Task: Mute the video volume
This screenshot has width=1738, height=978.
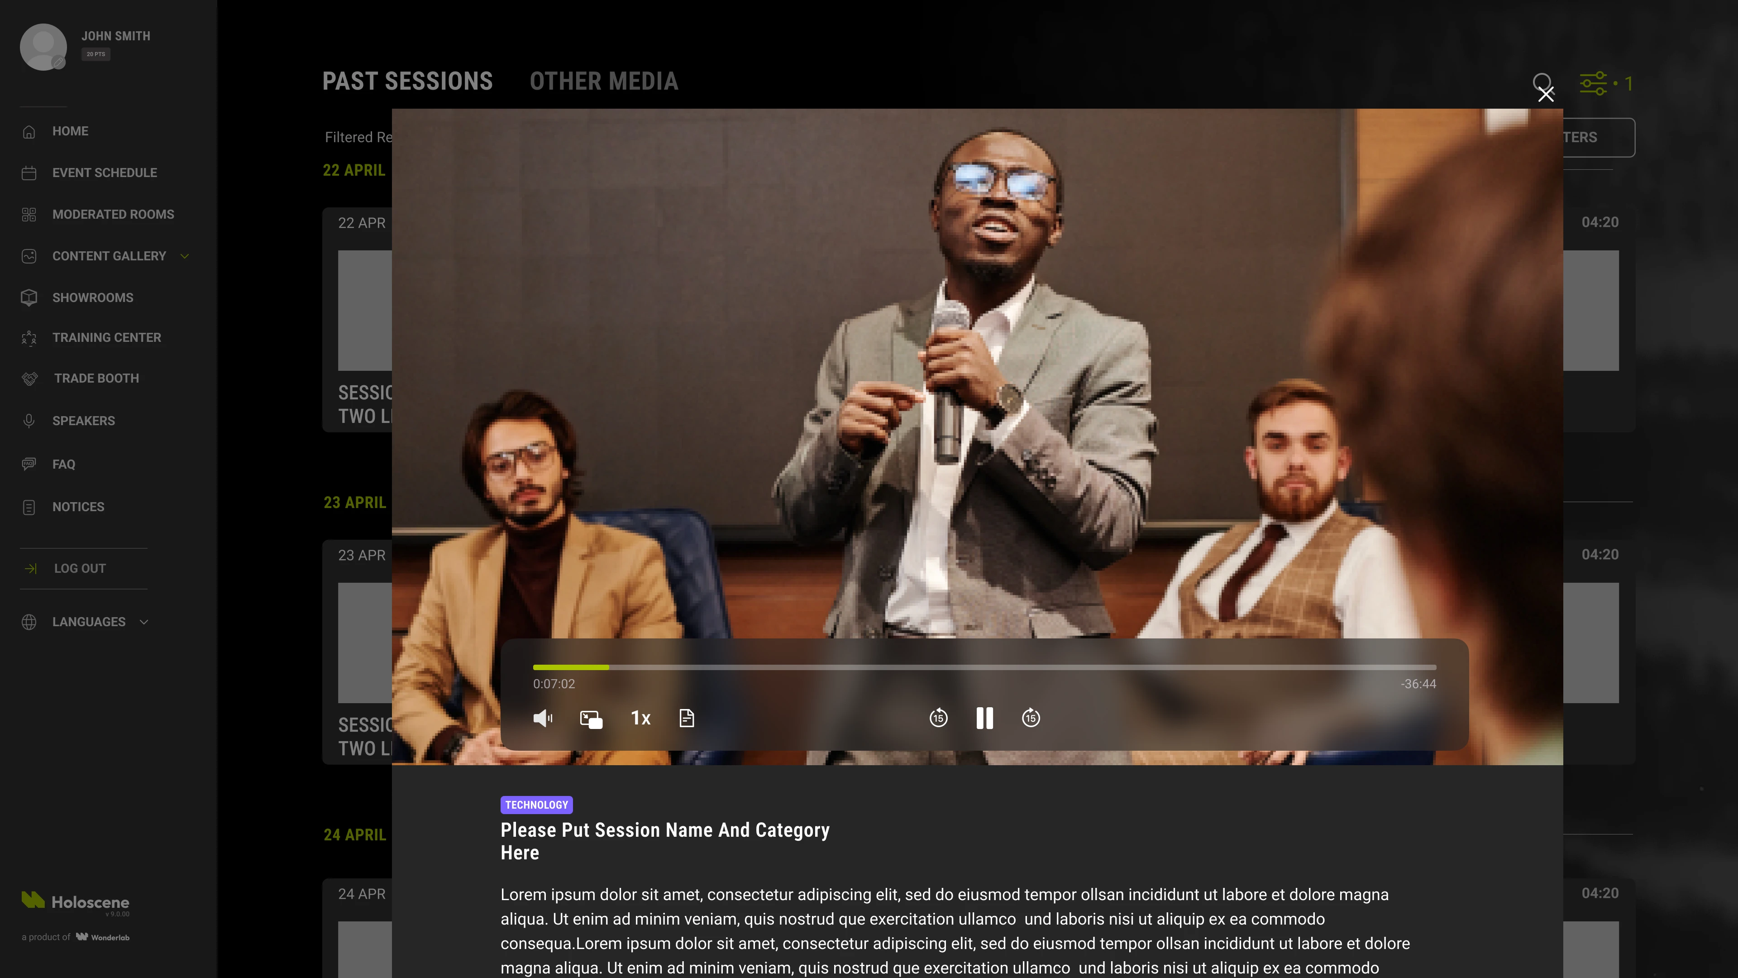Action: click(543, 718)
